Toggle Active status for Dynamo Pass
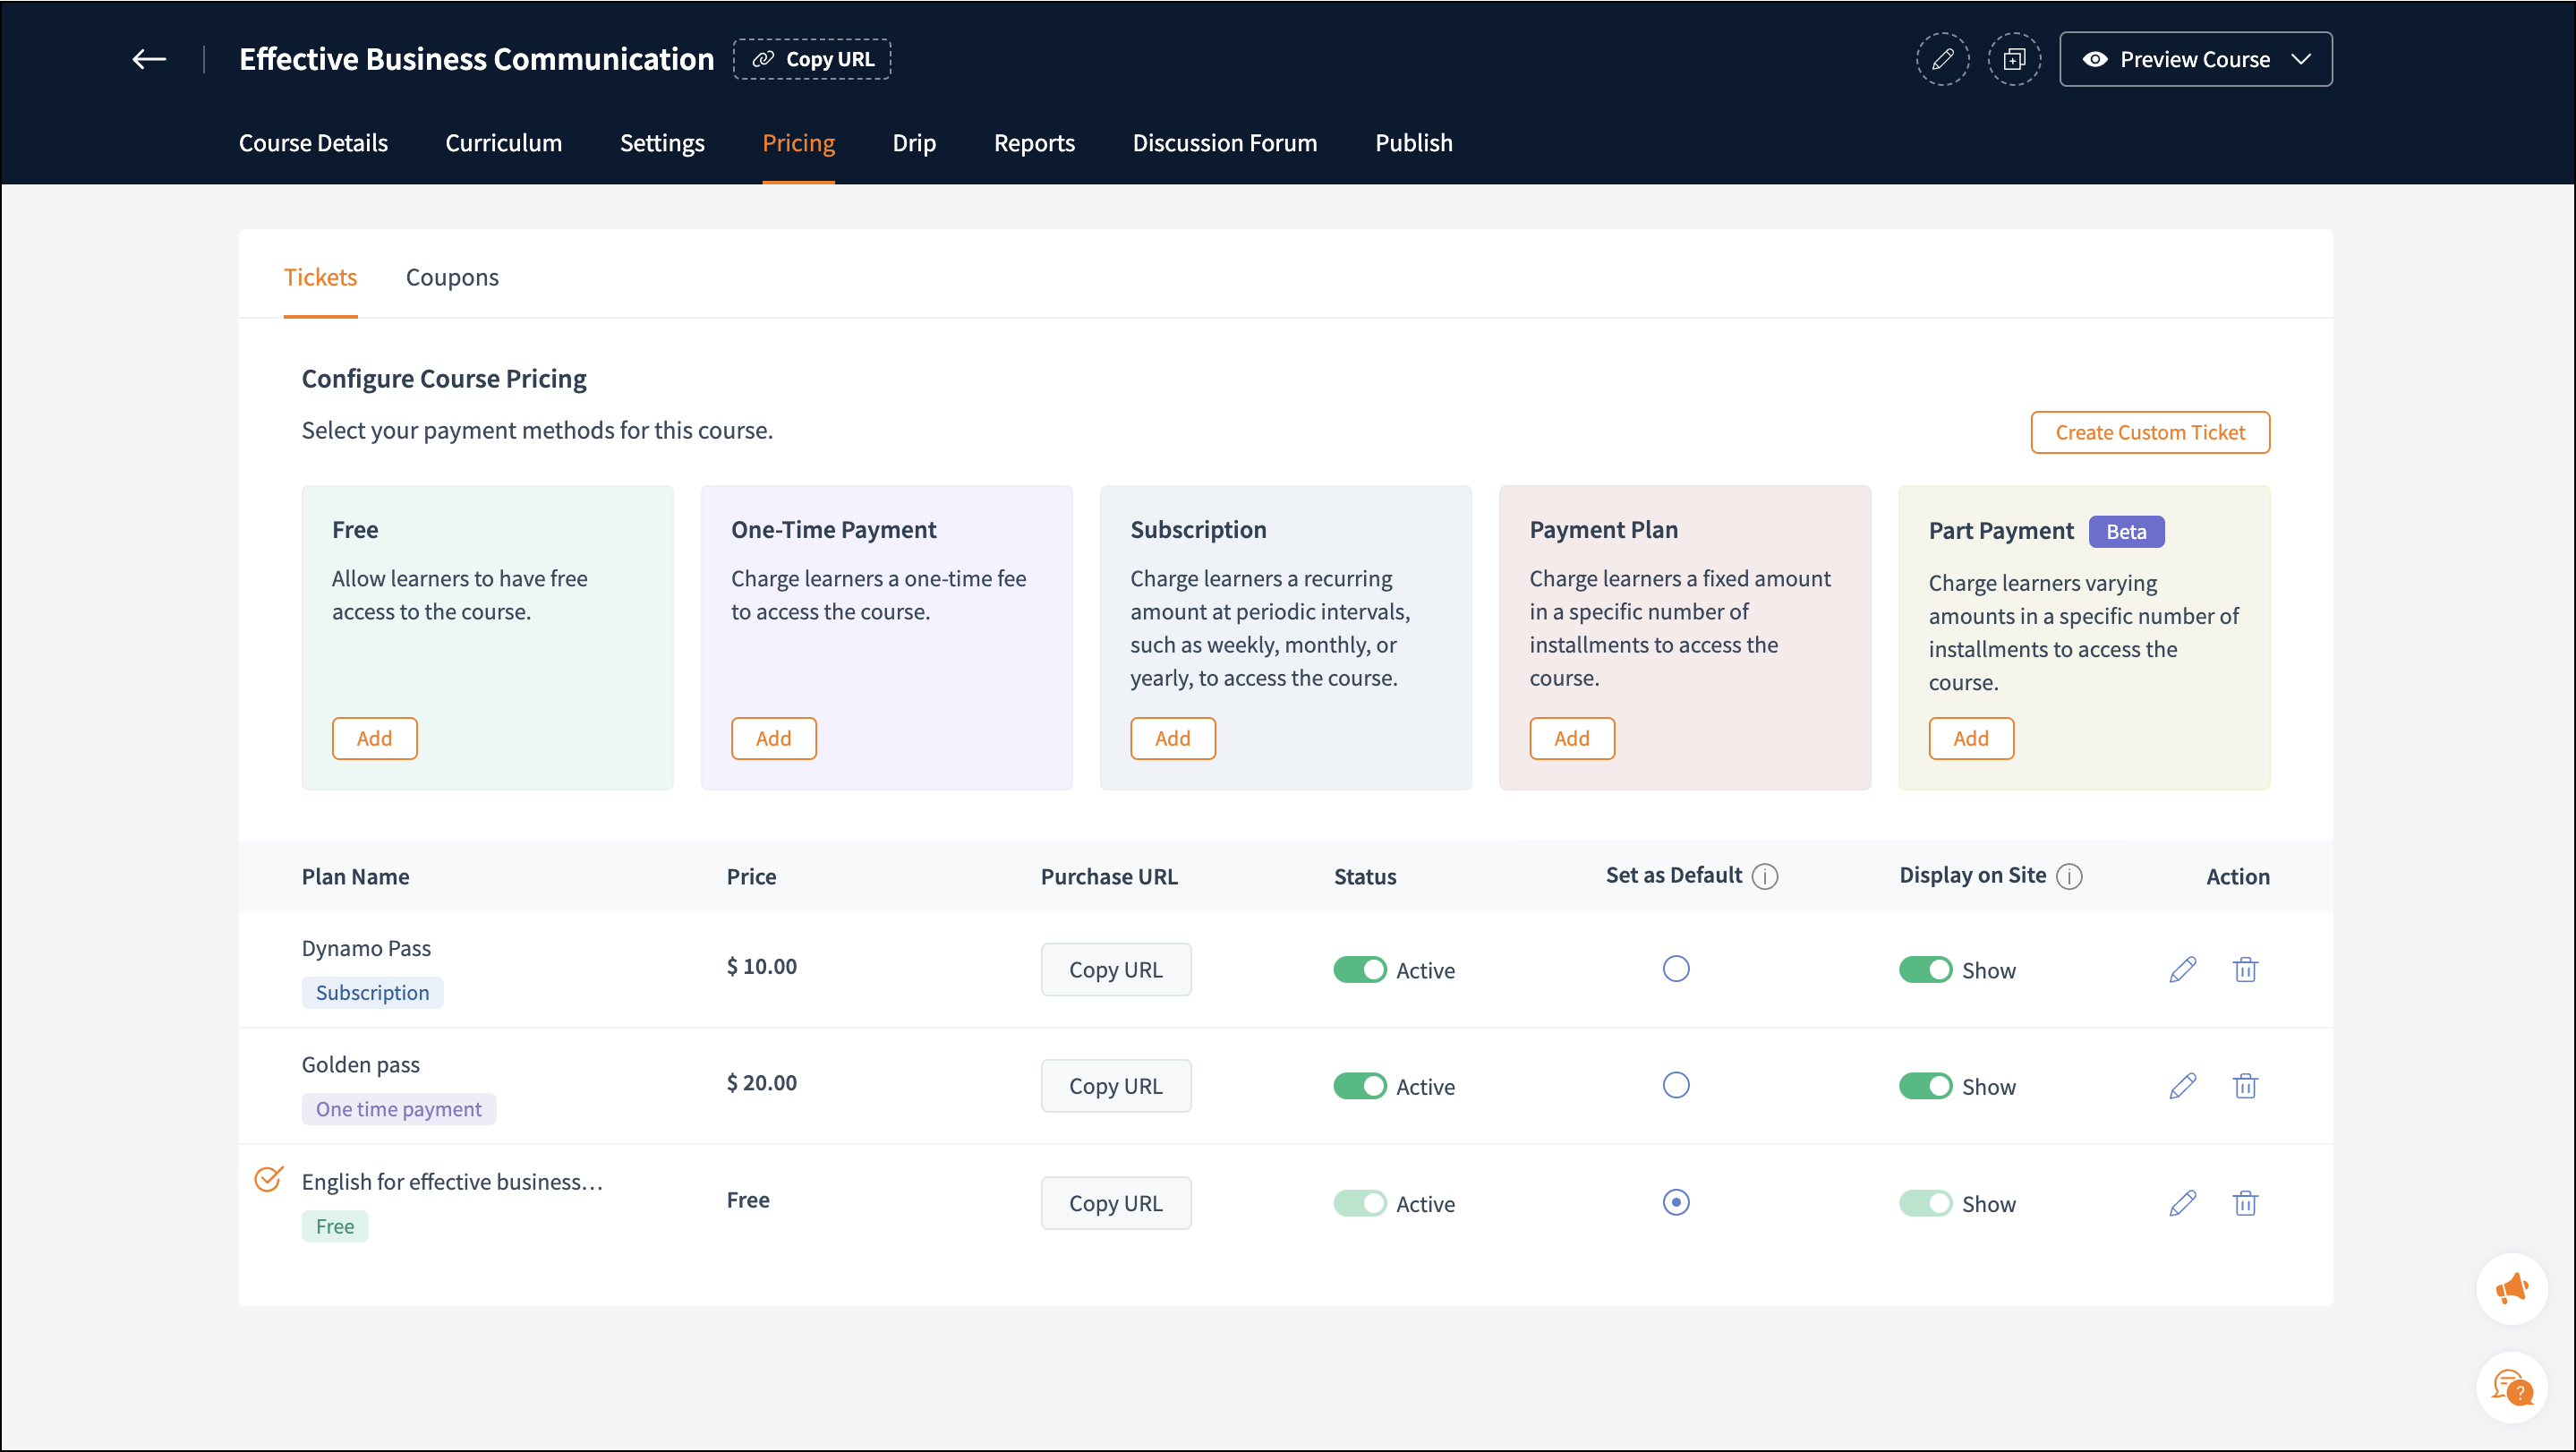The height and width of the screenshot is (1452, 2576). (x=1359, y=969)
